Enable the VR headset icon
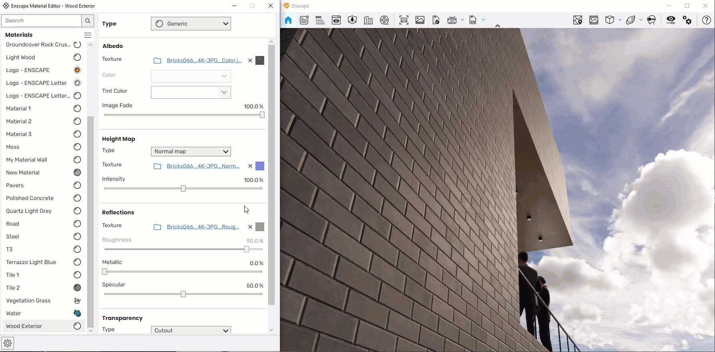The height and width of the screenshot is (352, 715). [651, 20]
